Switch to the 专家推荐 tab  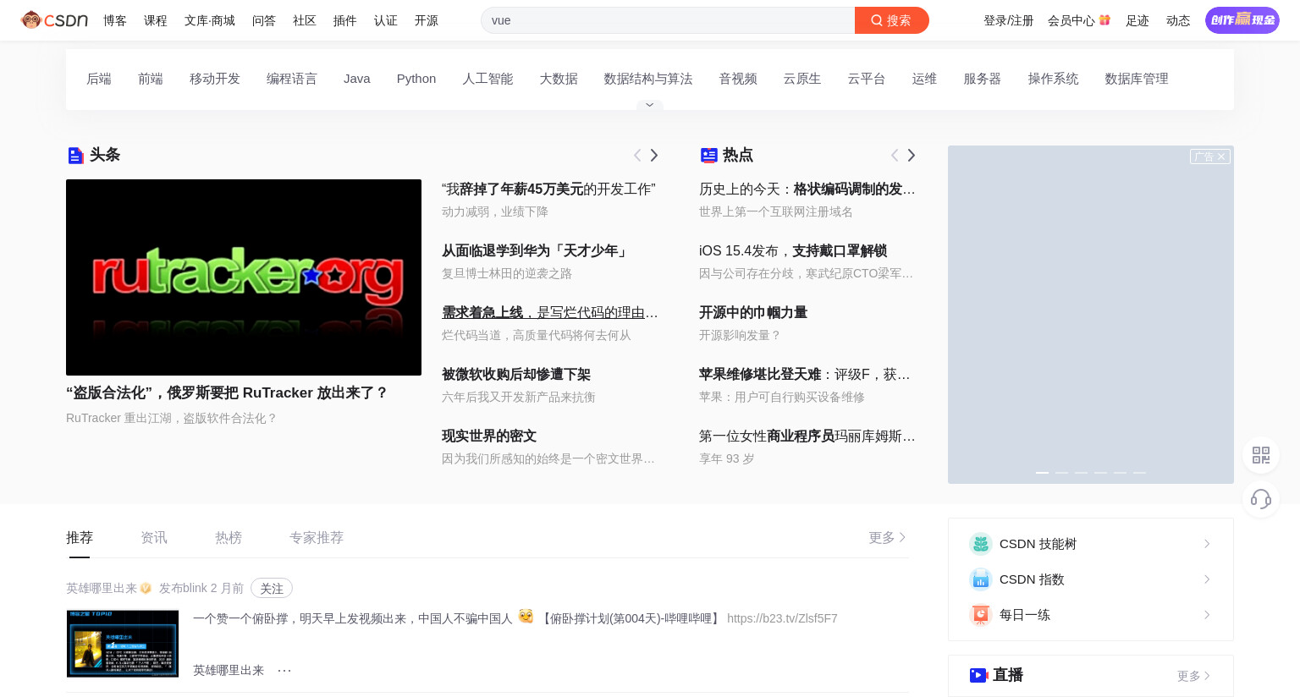coord(317,537)
